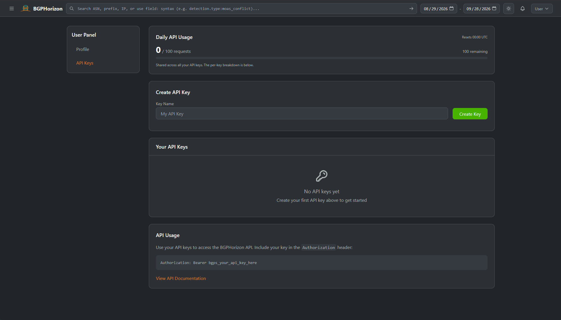The image size is (561, 320).
Task: Open the hamburger navigation menu
Action: click(x=12, y=9)
